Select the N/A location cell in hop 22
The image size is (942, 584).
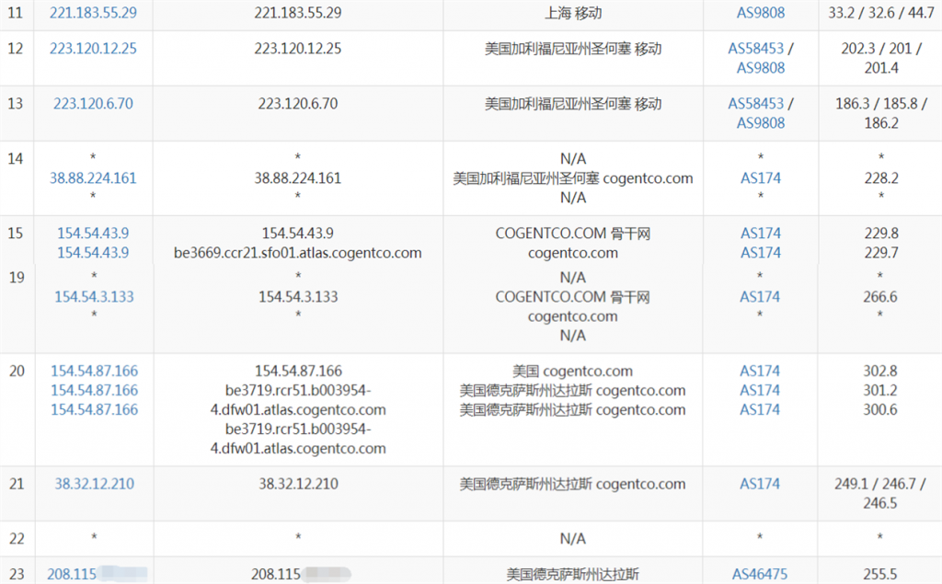[x=572, y=539]
